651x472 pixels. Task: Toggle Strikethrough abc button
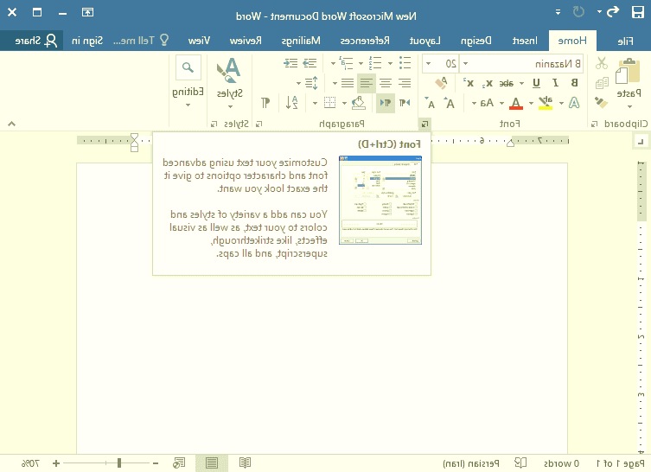[506, 83]
